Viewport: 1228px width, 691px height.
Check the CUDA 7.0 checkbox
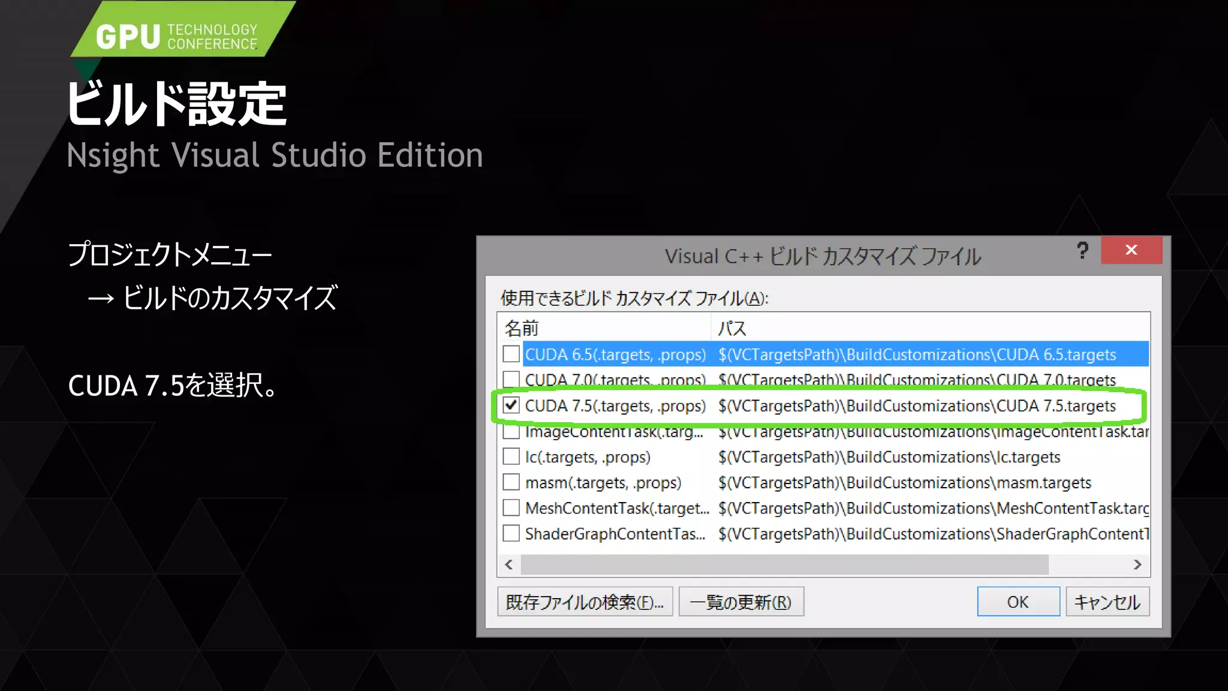tap(511, 380)
